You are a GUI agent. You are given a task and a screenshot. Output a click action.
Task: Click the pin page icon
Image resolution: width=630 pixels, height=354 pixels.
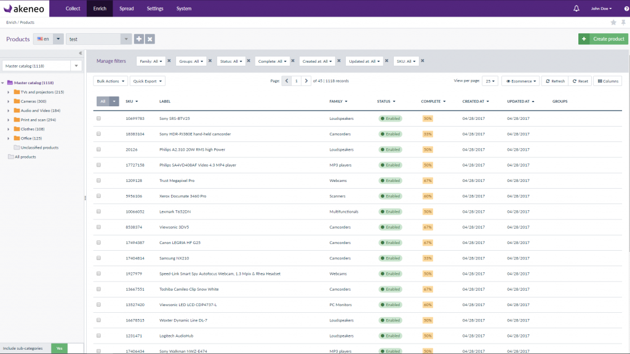coord(623,22)
